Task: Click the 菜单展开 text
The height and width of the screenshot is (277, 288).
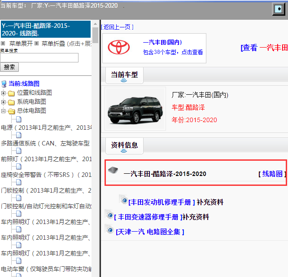Action: [x=21, y=44]
